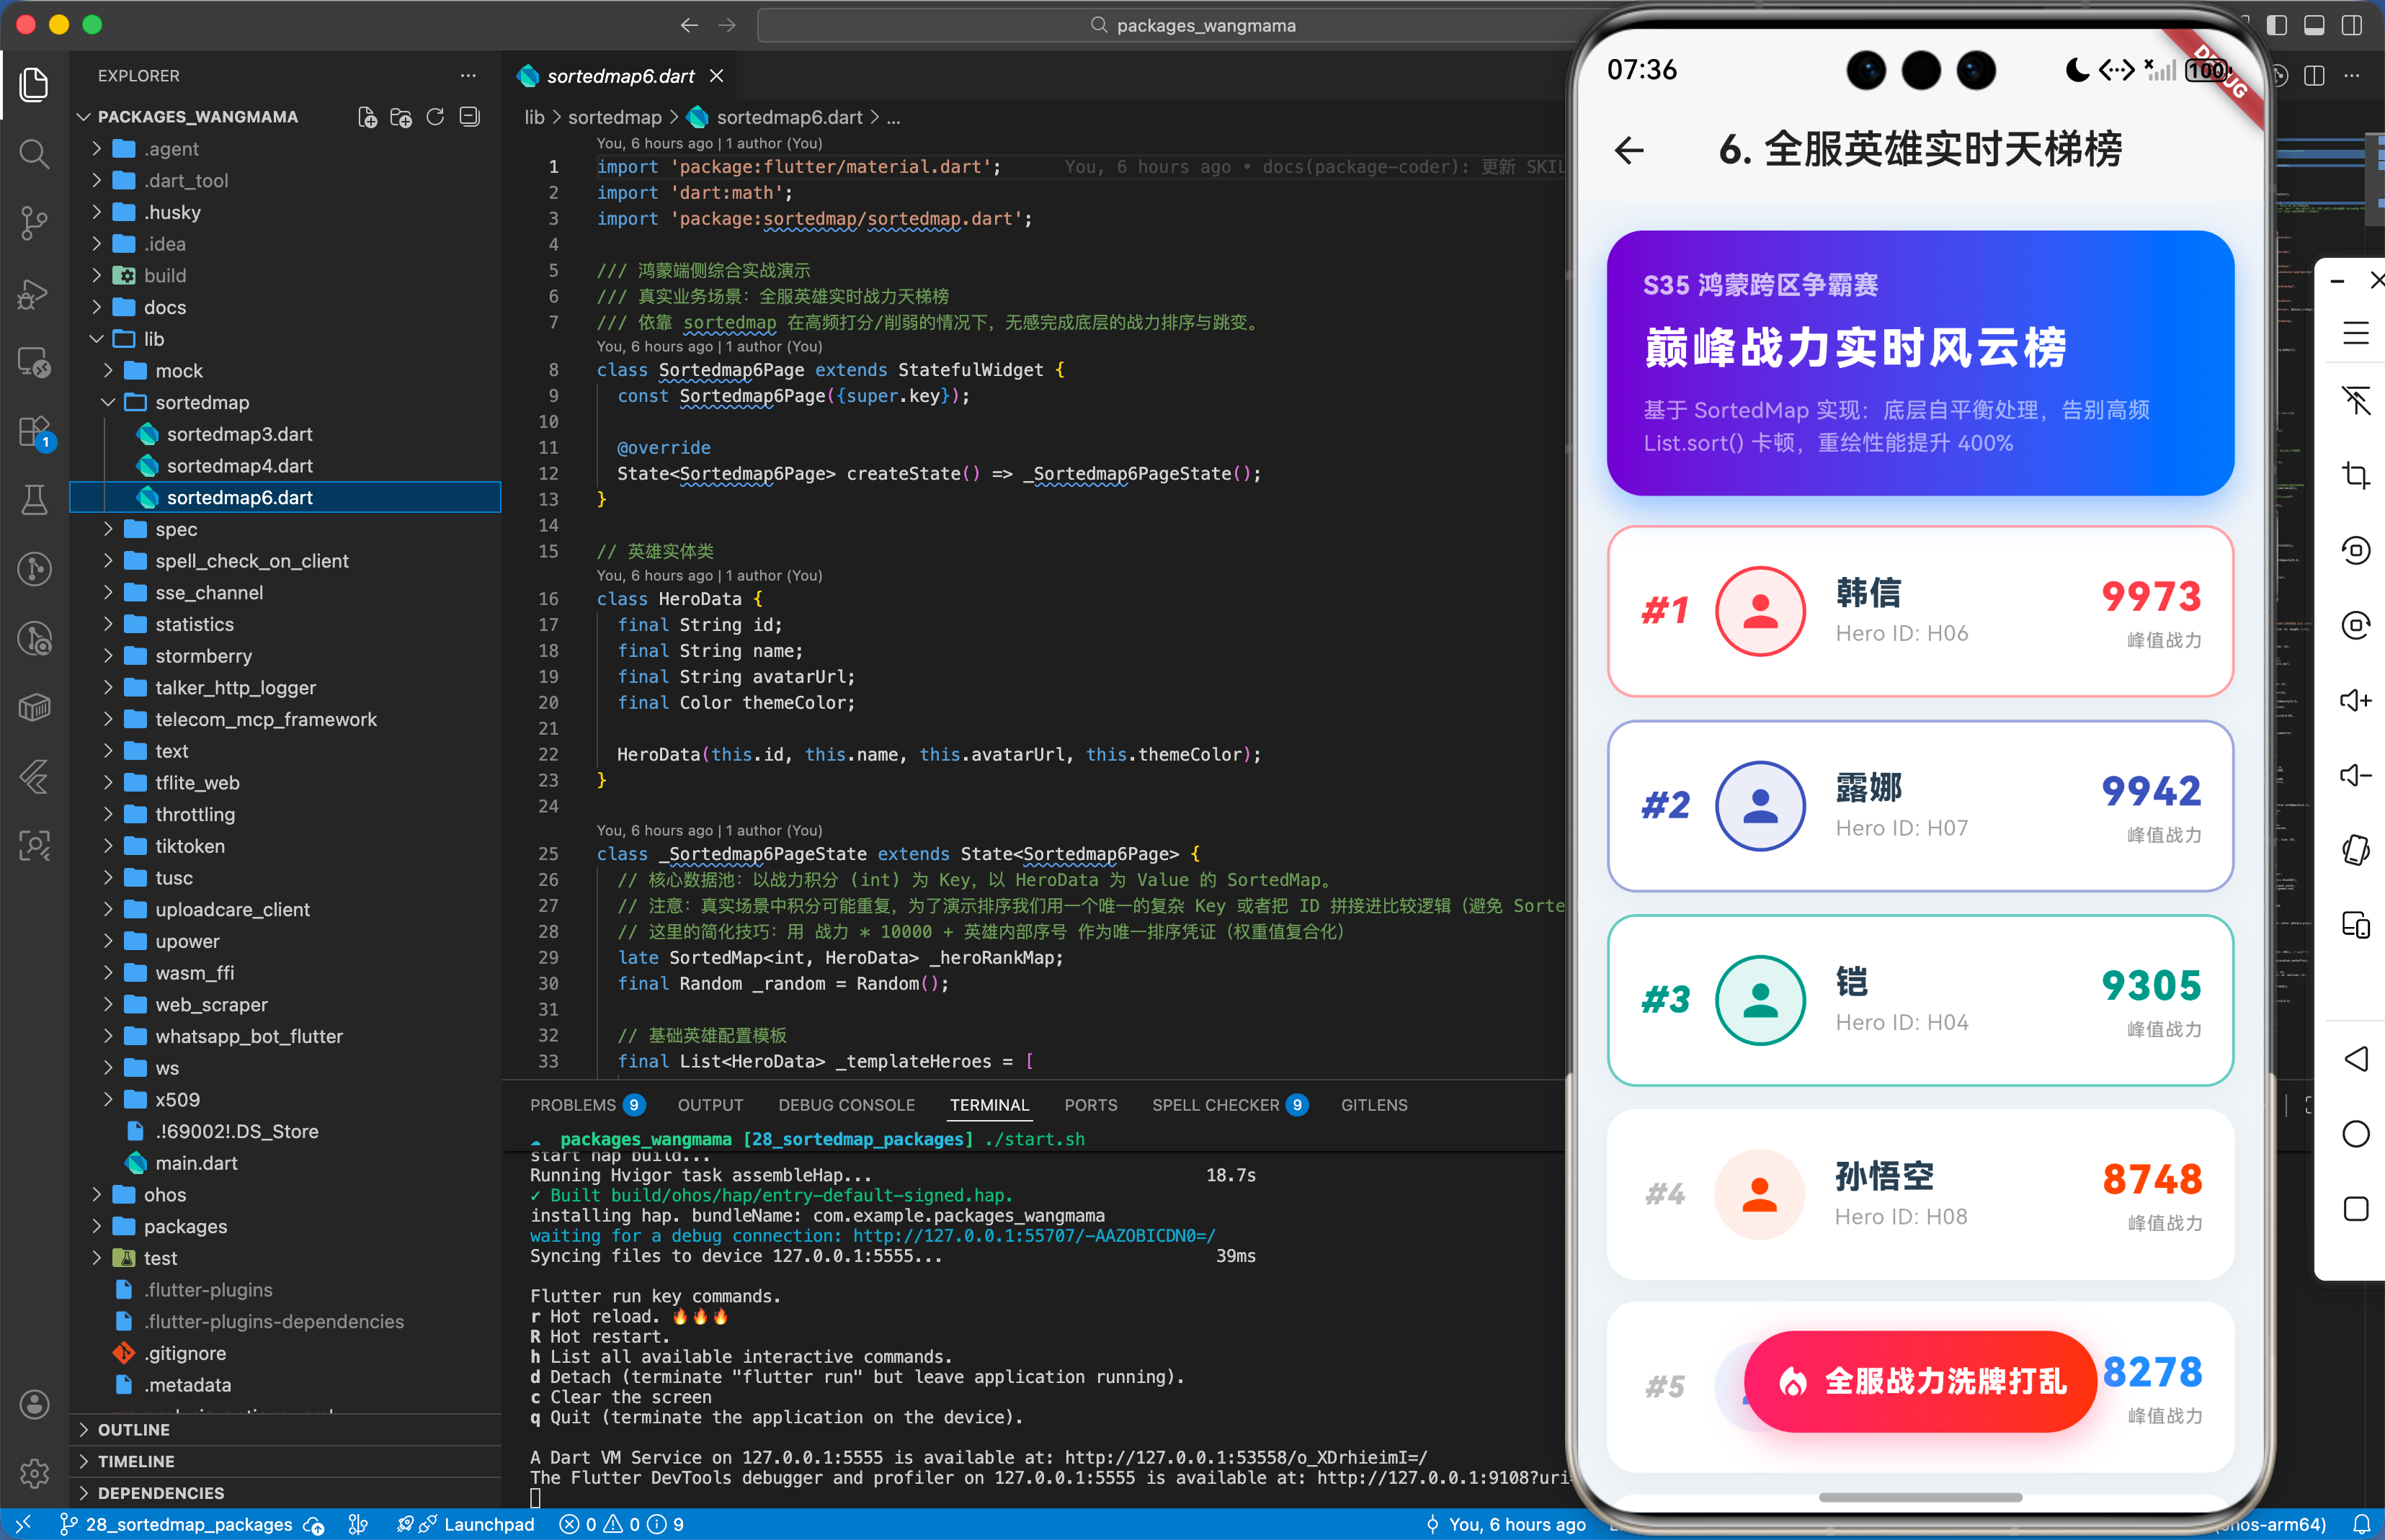Disable touch indicator on the emulator toolbar
The image size is (2385, 1540).
click(2356, 401)
